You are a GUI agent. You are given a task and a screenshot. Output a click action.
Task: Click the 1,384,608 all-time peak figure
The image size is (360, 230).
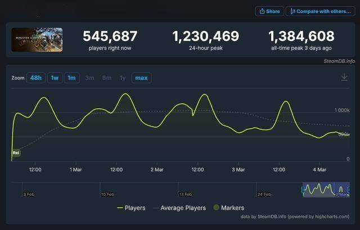[301, 36]
